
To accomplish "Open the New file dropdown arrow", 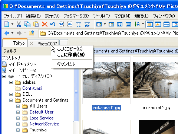I will (x=12, y=24).
